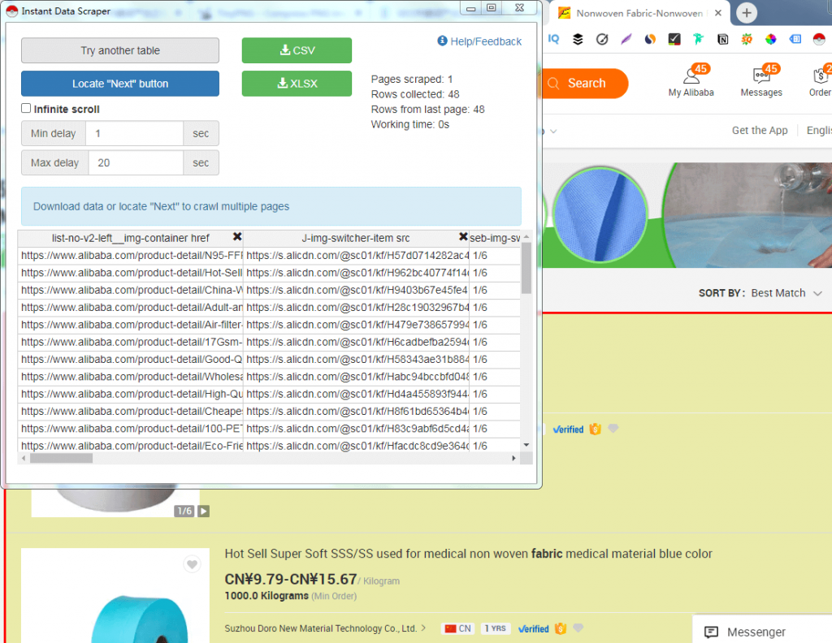Open the Help/Feedback link
This screenshot has height=643, width=832.
tap(479, 41)
